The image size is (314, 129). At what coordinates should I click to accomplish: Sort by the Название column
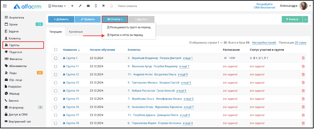click(x=71, y=50)
